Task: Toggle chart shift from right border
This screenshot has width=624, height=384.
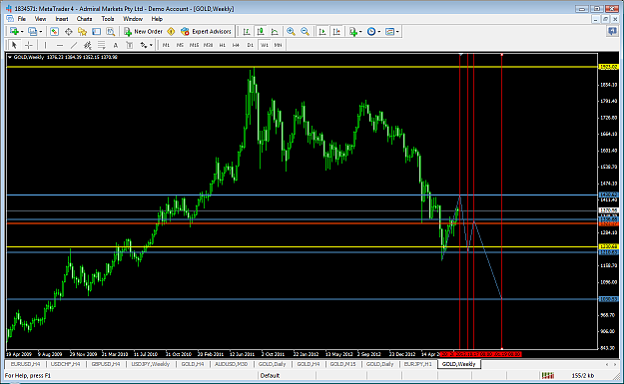Action: (336, 31)
